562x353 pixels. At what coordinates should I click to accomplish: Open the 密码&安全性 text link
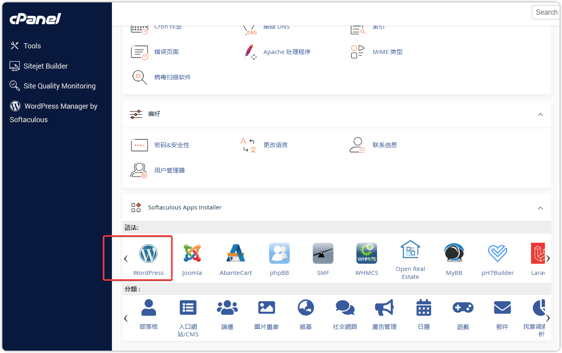click(171, 145)
